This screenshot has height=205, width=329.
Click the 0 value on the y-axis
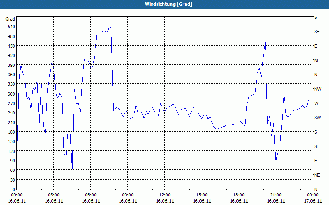(14, 189)
